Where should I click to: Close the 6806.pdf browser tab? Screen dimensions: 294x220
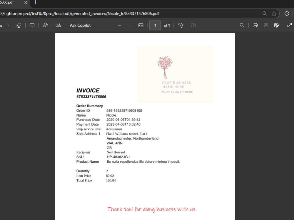26,2
